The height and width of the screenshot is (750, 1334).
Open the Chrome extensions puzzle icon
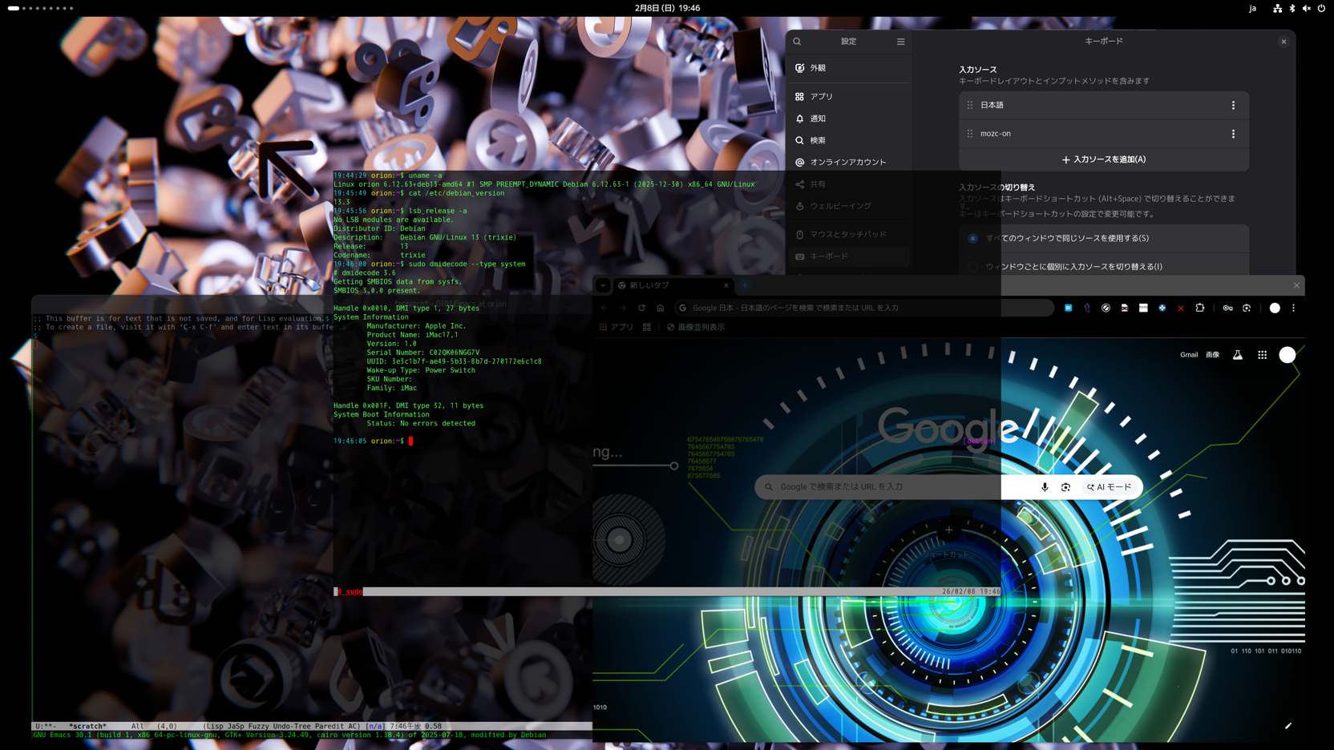pos(1200,308)
